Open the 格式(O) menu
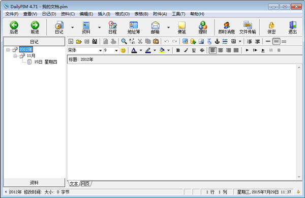Screen dimensions: 305x198 tap(123, 14)
